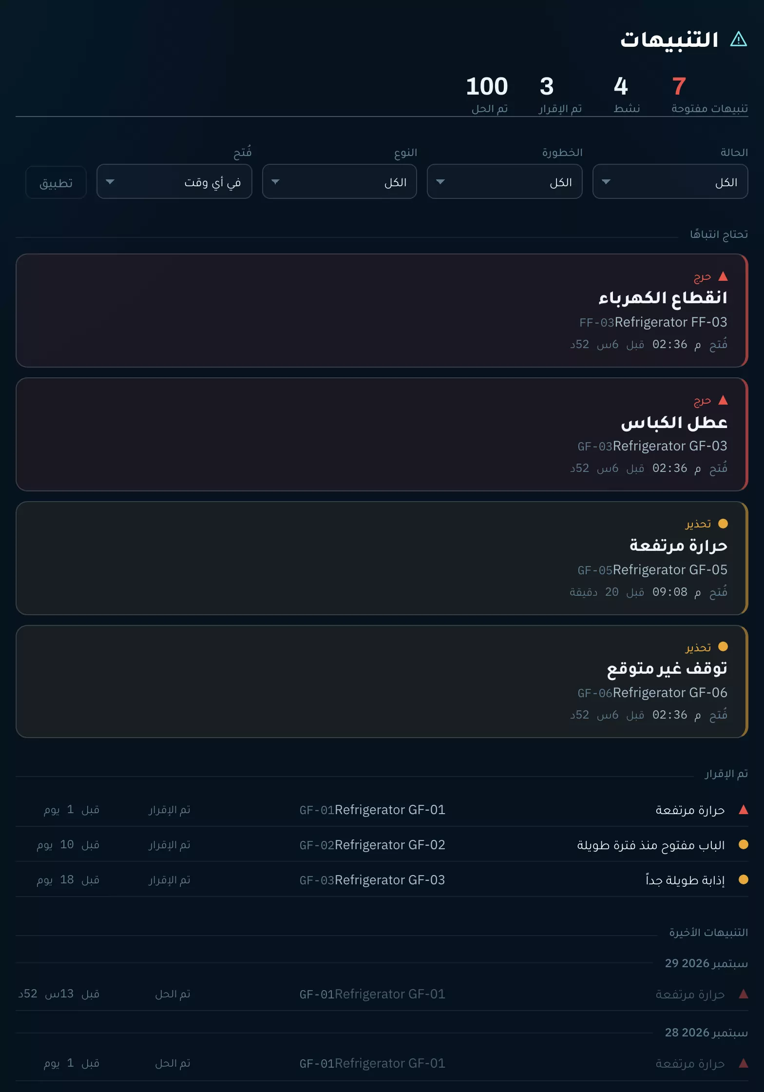Click Refrigerator FF-03 device name
764x1092 pixels.
click(x=671, y=322)
